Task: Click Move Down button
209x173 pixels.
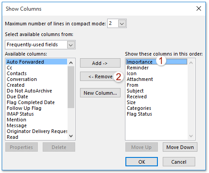Action: (180, 147)
